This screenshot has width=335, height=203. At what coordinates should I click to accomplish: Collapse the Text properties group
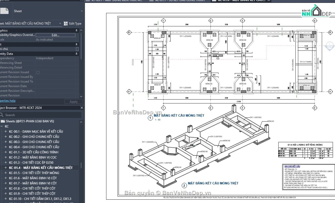76,44
